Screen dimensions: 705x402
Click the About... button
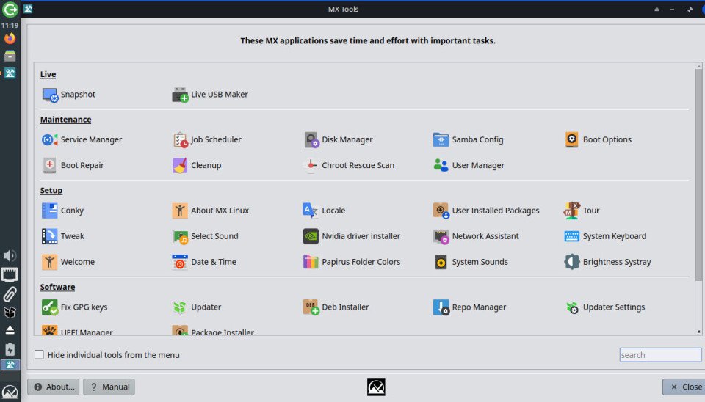[x=54, y=387]
